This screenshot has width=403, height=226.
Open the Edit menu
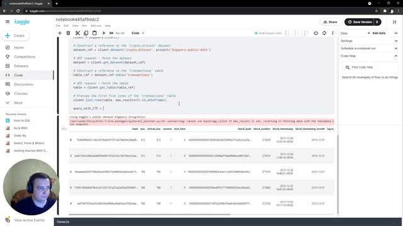tap(66, 26)
